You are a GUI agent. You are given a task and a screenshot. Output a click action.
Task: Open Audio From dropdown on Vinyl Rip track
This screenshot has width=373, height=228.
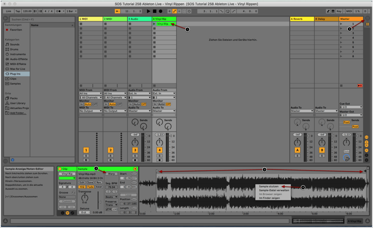point(164,94)
